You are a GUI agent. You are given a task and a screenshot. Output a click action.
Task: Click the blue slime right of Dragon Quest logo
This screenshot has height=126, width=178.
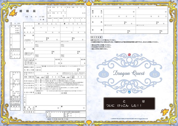point(154,73)
